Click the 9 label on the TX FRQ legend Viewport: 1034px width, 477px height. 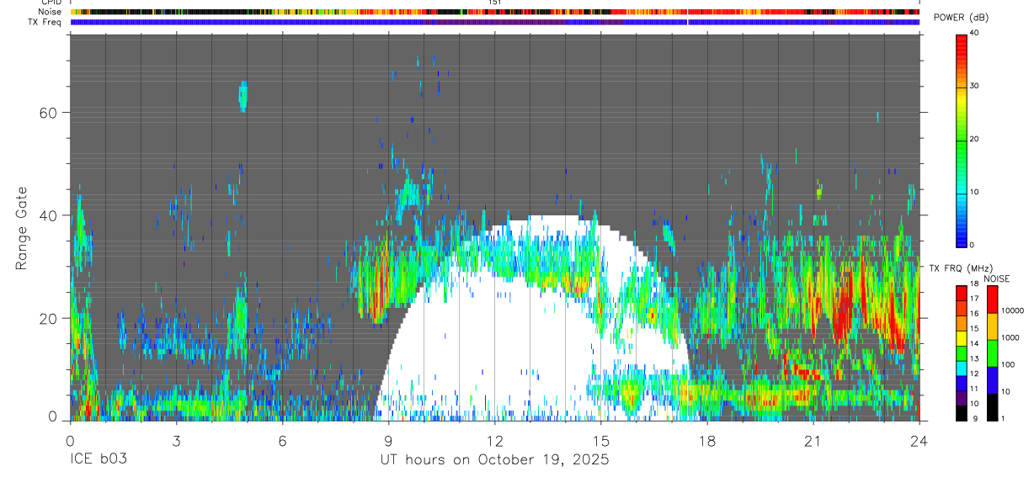click(975, 418)
